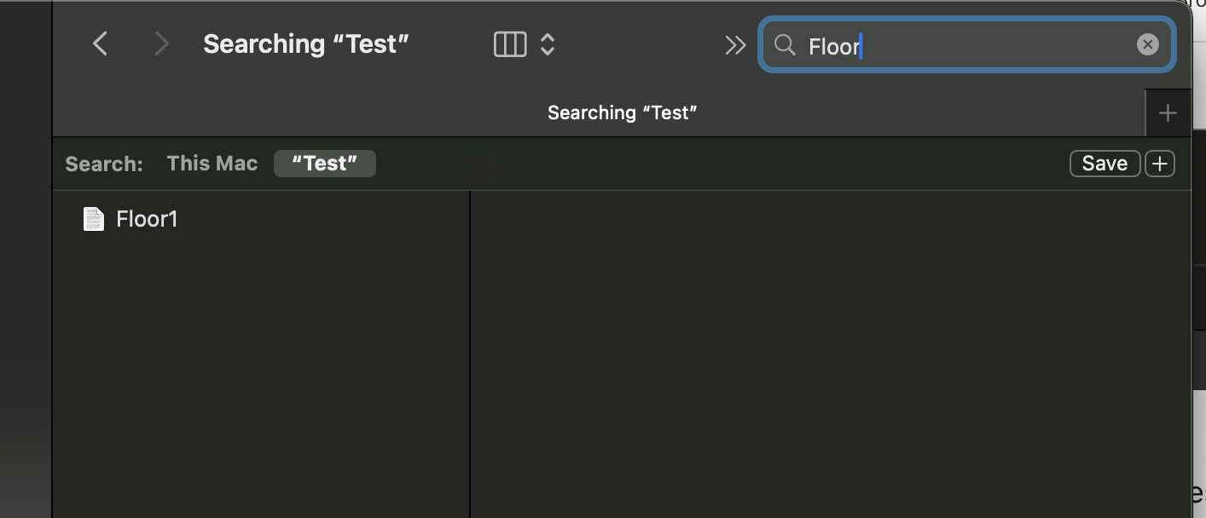Set search scope to “Test” folder
Viewport: 1206px width, 518px height.
(325, 164)
